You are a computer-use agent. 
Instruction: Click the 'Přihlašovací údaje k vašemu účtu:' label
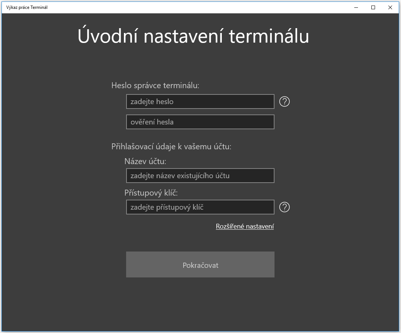[x=171, y=147]
